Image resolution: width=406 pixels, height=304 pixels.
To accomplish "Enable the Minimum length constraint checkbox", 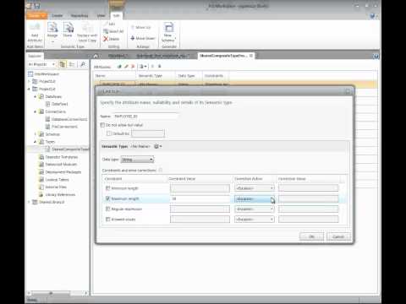I will click(107, 188).
